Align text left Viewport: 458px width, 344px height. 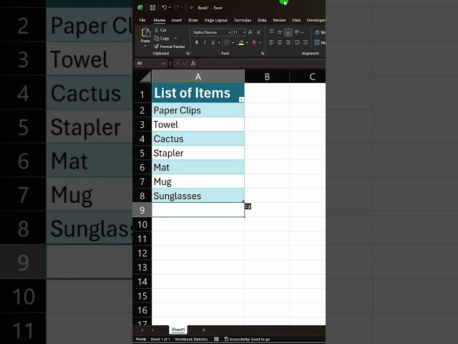pyautogui.click(x=271, y=43)
